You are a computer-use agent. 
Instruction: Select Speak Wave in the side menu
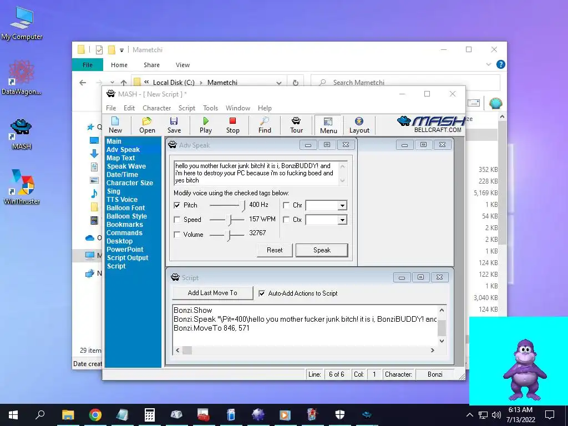point(126,166)
